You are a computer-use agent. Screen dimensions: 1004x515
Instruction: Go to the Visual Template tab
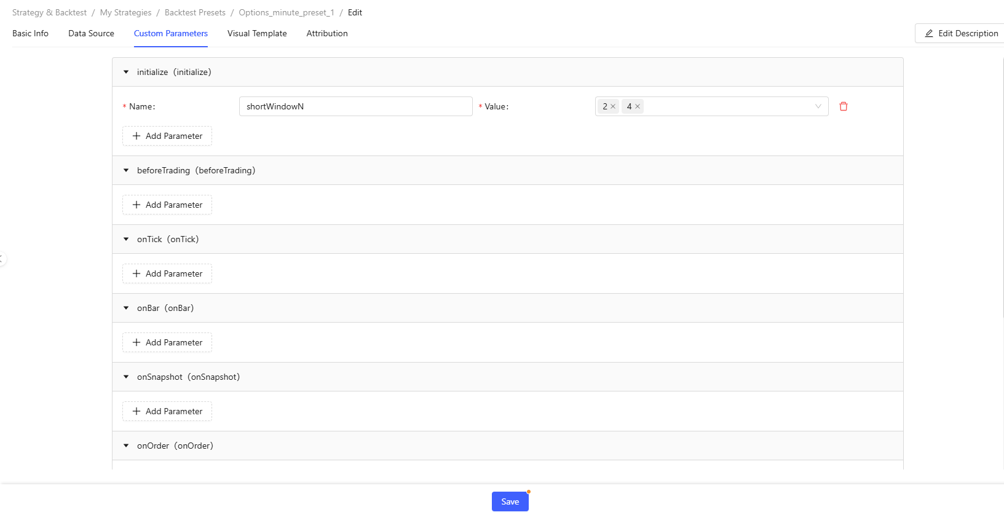[257, 34]
